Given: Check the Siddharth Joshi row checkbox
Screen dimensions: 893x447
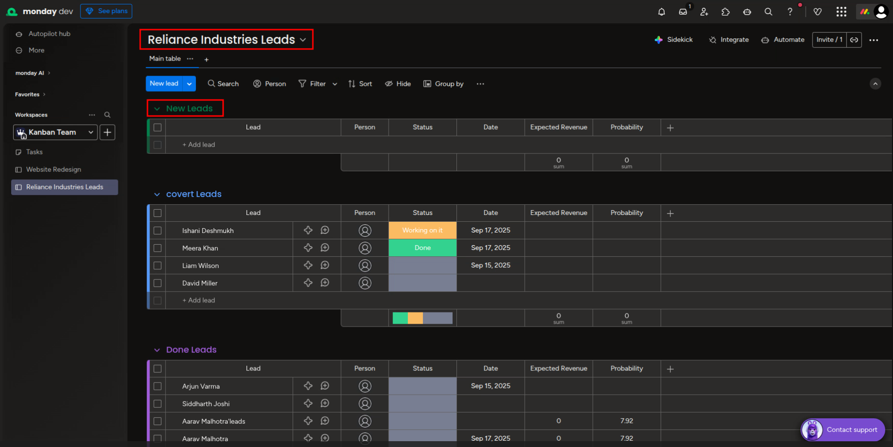Looking at the screenshot, I should coord(158,404).
